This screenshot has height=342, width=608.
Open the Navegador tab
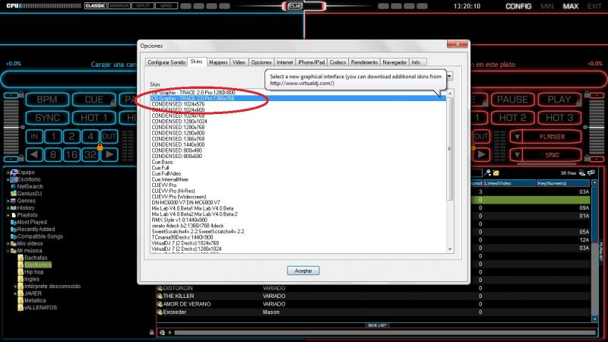coord(394,62)
